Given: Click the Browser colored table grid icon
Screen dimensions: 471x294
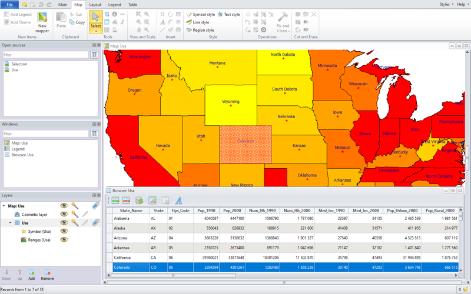Looking at the screenshot, I should point(152,201).
